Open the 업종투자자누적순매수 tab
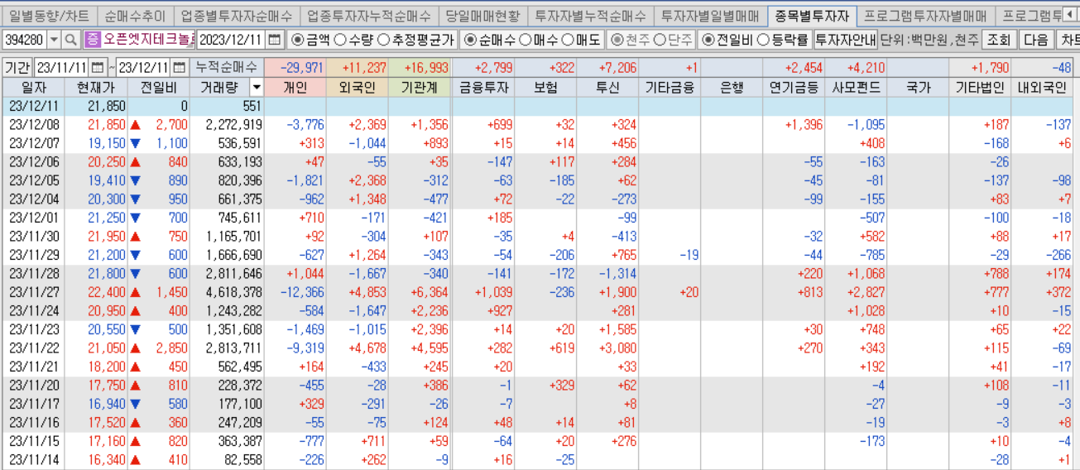The width and height of the screenshot is (1080, 470). click(368, 16)
